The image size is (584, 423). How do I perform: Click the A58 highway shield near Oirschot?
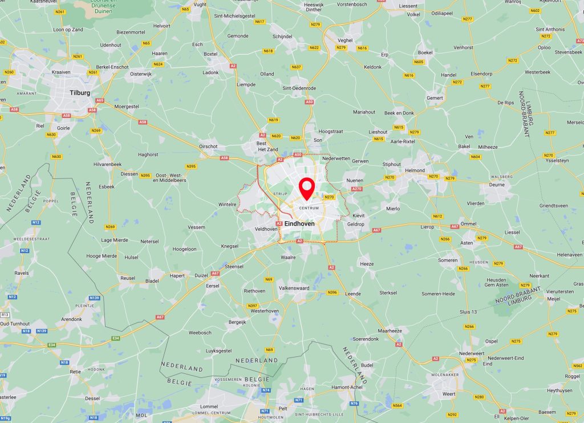(224, 158)
